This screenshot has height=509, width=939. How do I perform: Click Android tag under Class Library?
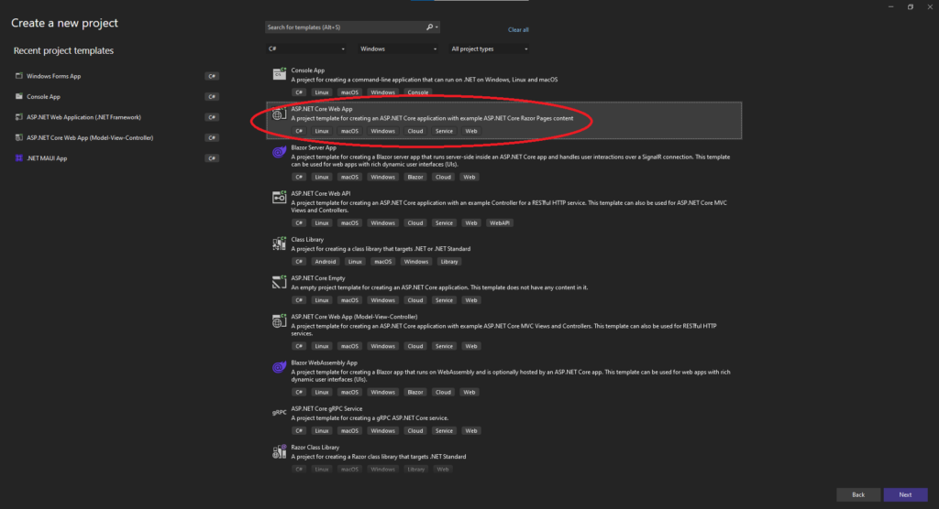tap(326, 262)
